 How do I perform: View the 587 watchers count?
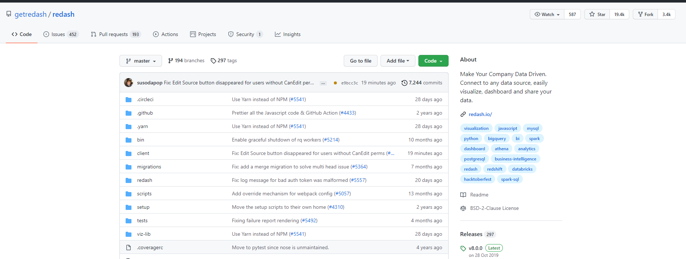tap(572, 14)
